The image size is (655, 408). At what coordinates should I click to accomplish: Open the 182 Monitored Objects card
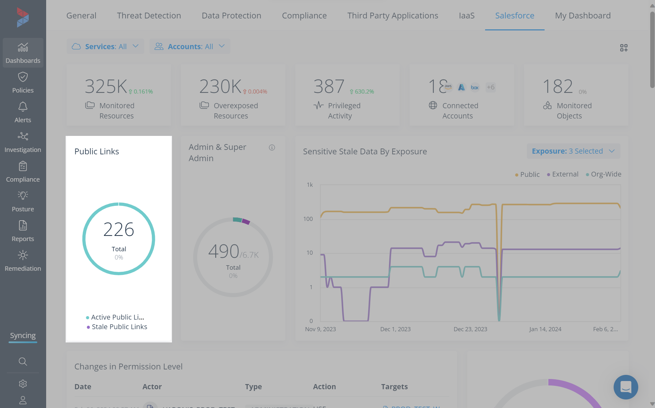[x=576, y=95]
